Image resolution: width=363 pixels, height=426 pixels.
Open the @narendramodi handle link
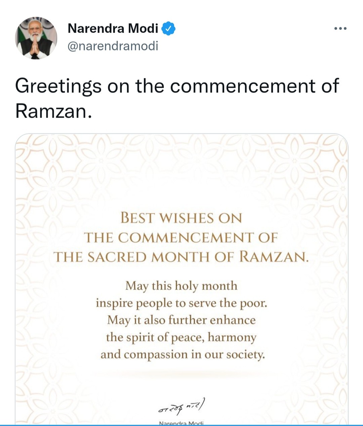click(113, 46)
